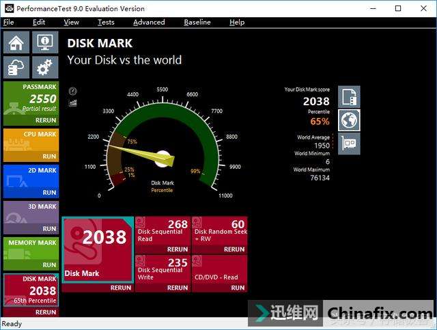The width and height of the screenshot is (437, 330).
Task: Click the small chart icon beside gauge
Action: click(x=73, y=103)
